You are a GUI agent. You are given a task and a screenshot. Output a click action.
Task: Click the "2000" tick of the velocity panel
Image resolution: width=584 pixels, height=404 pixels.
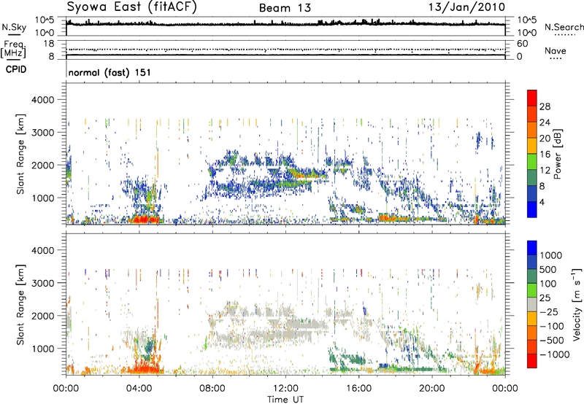[x=42, y=316]
